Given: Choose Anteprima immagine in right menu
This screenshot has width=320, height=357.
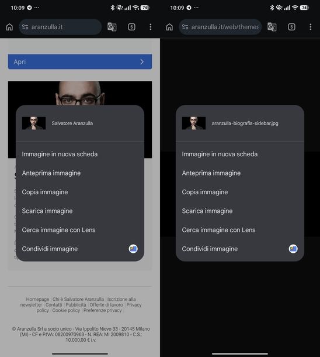Looking at the screenshot, I should [240, 173].
